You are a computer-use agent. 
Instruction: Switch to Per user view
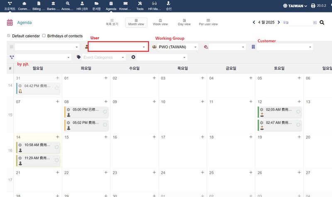click(208, 22)
